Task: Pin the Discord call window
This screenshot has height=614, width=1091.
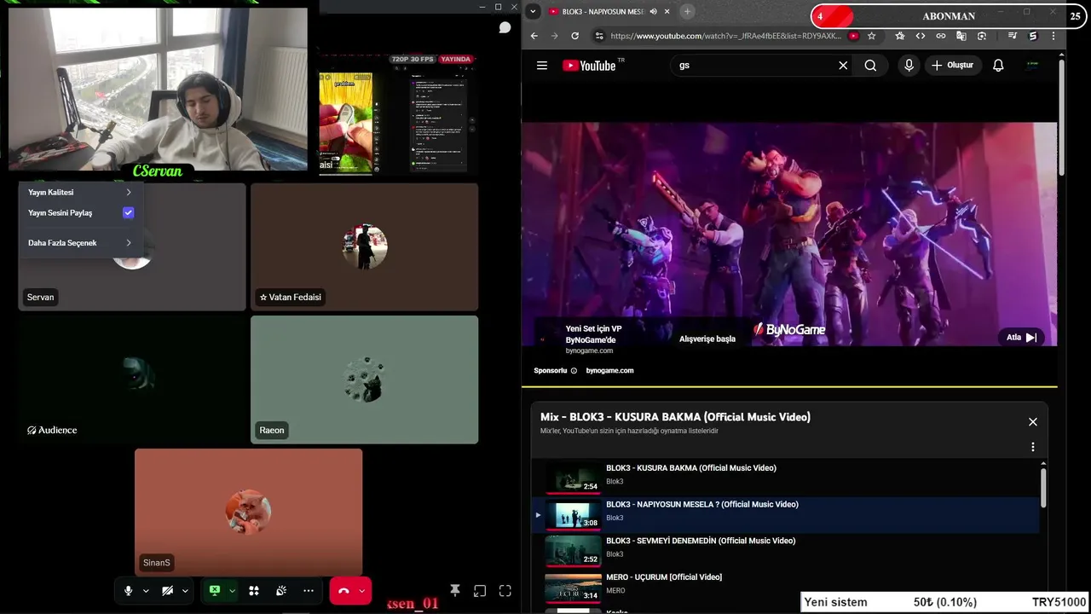Action: [455, 590]
